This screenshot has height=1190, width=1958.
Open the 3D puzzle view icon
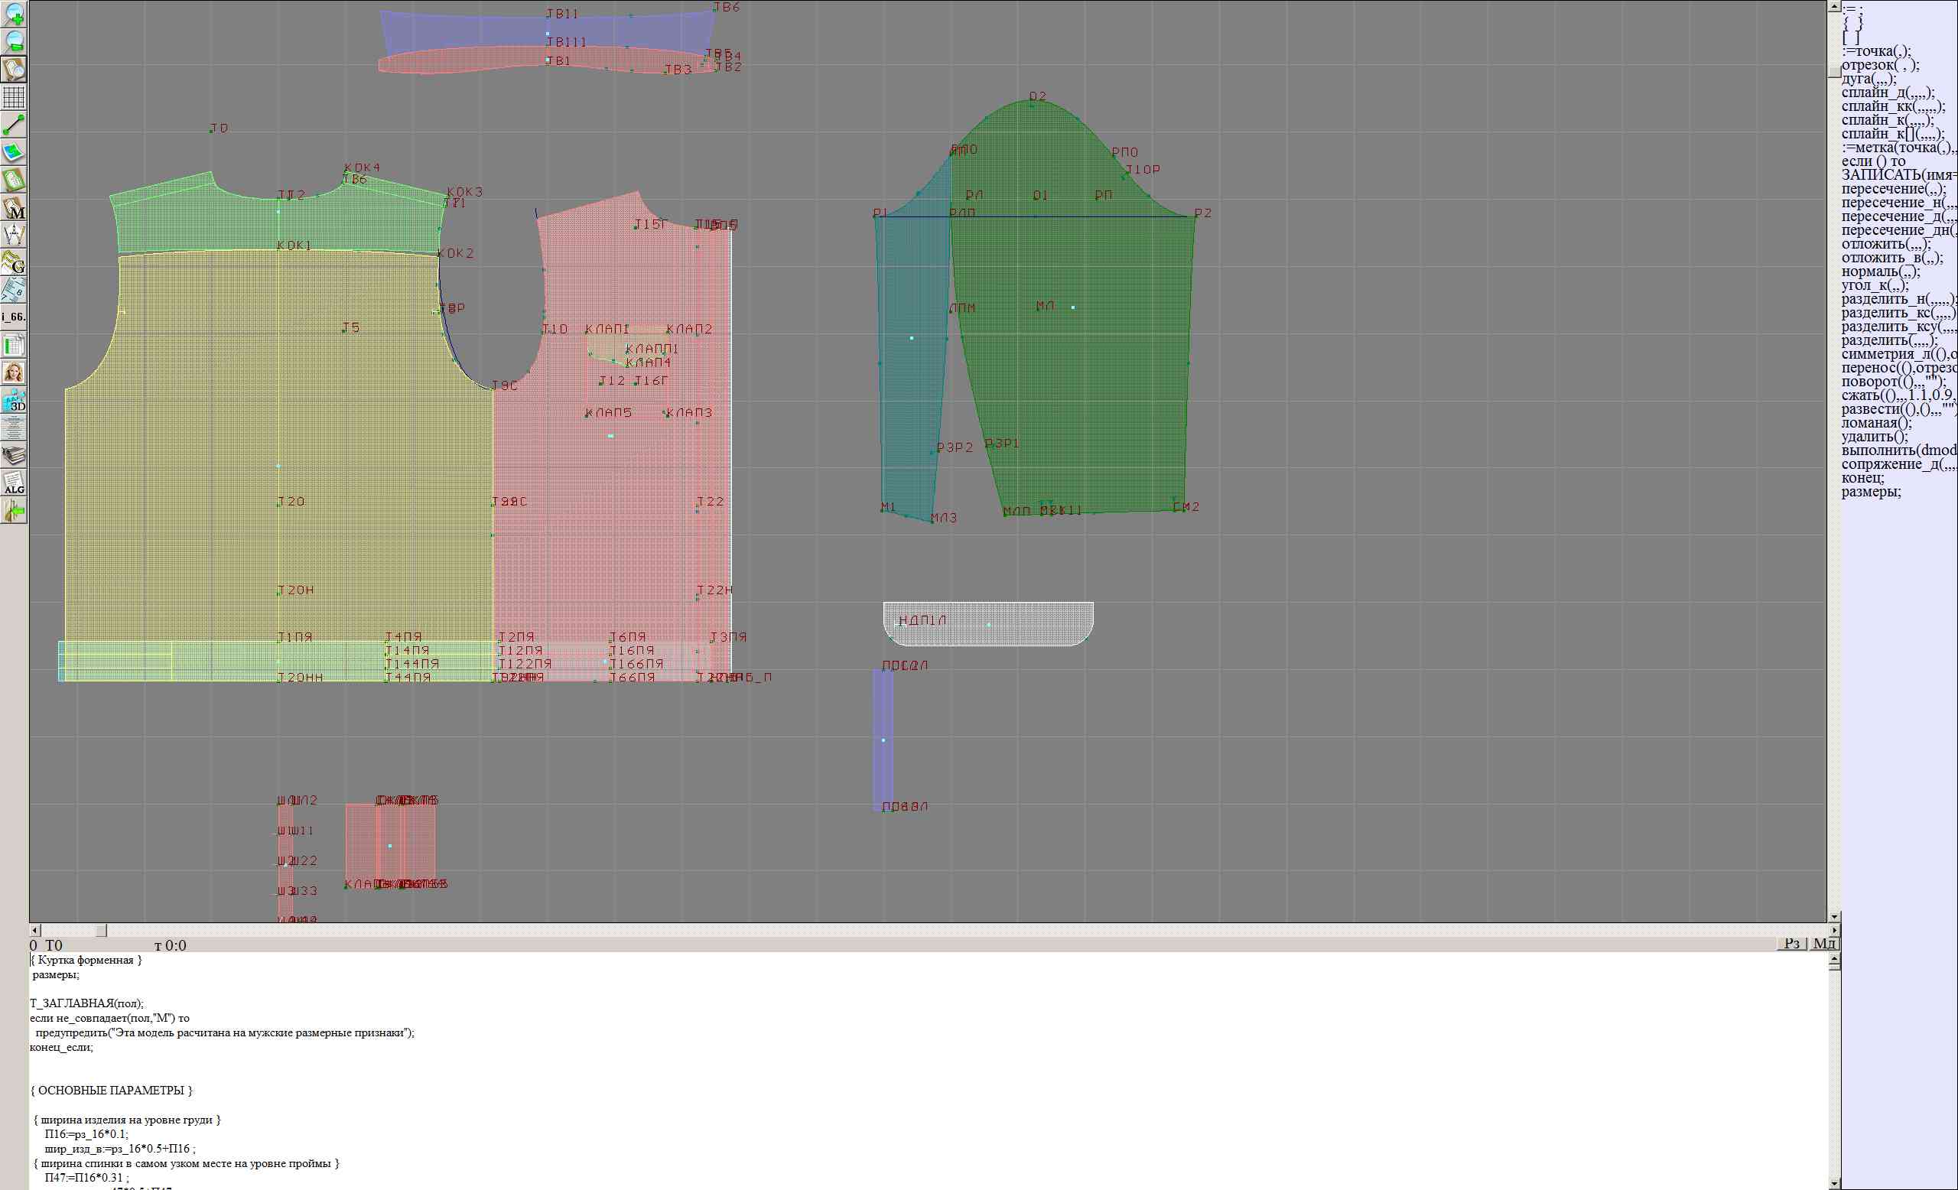click(14, 399)
